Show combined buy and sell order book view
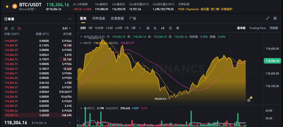The image size is (283, 127). tap(6, 28)
